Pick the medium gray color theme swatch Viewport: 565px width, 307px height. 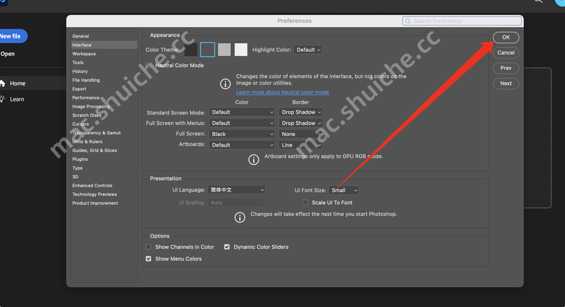[x=224, y=50]
